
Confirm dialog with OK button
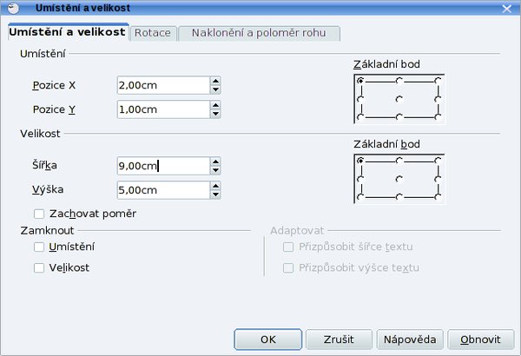(267, 340)
